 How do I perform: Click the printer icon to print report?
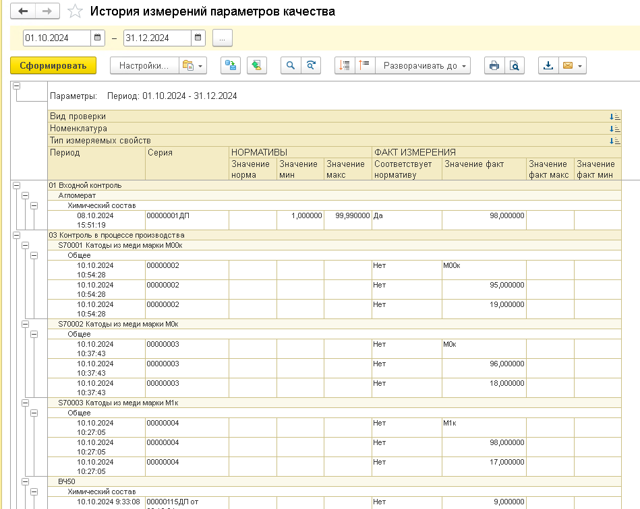tap(494, 65)
